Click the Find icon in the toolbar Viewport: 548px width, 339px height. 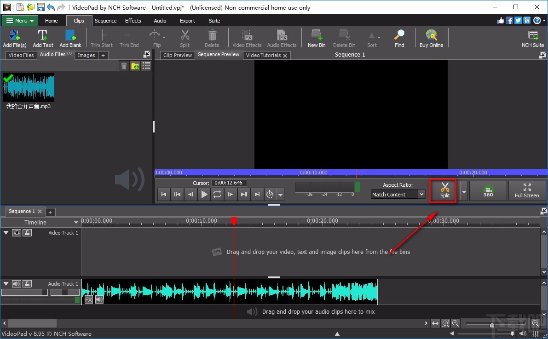[x=399, y=38]
